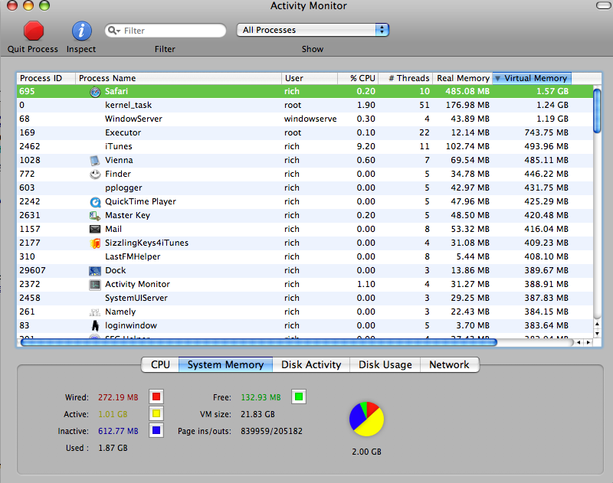The image size is (613, 483).
Task: Select the SystemUIServer process row
Action: tap(305, 298)
